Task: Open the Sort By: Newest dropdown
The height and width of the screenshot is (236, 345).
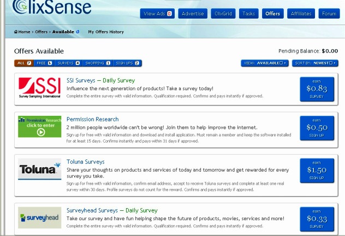Action: pyautogui.click(x=315, y=63)
